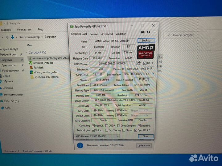Click The Sims 4 by Igruha folder icon

point(32,77)
